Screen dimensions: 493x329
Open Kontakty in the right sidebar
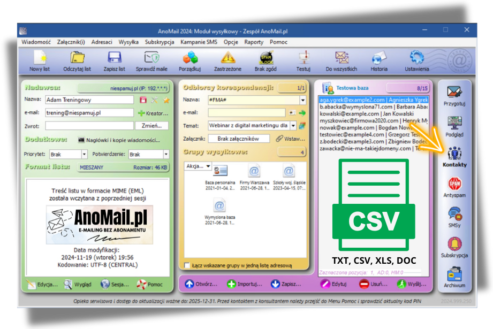click(x=454, y=157)
